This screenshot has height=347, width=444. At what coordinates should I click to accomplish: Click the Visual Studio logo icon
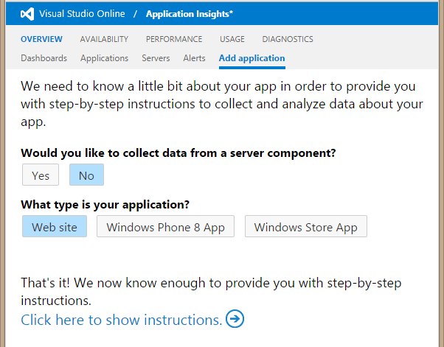coord(27,14)
